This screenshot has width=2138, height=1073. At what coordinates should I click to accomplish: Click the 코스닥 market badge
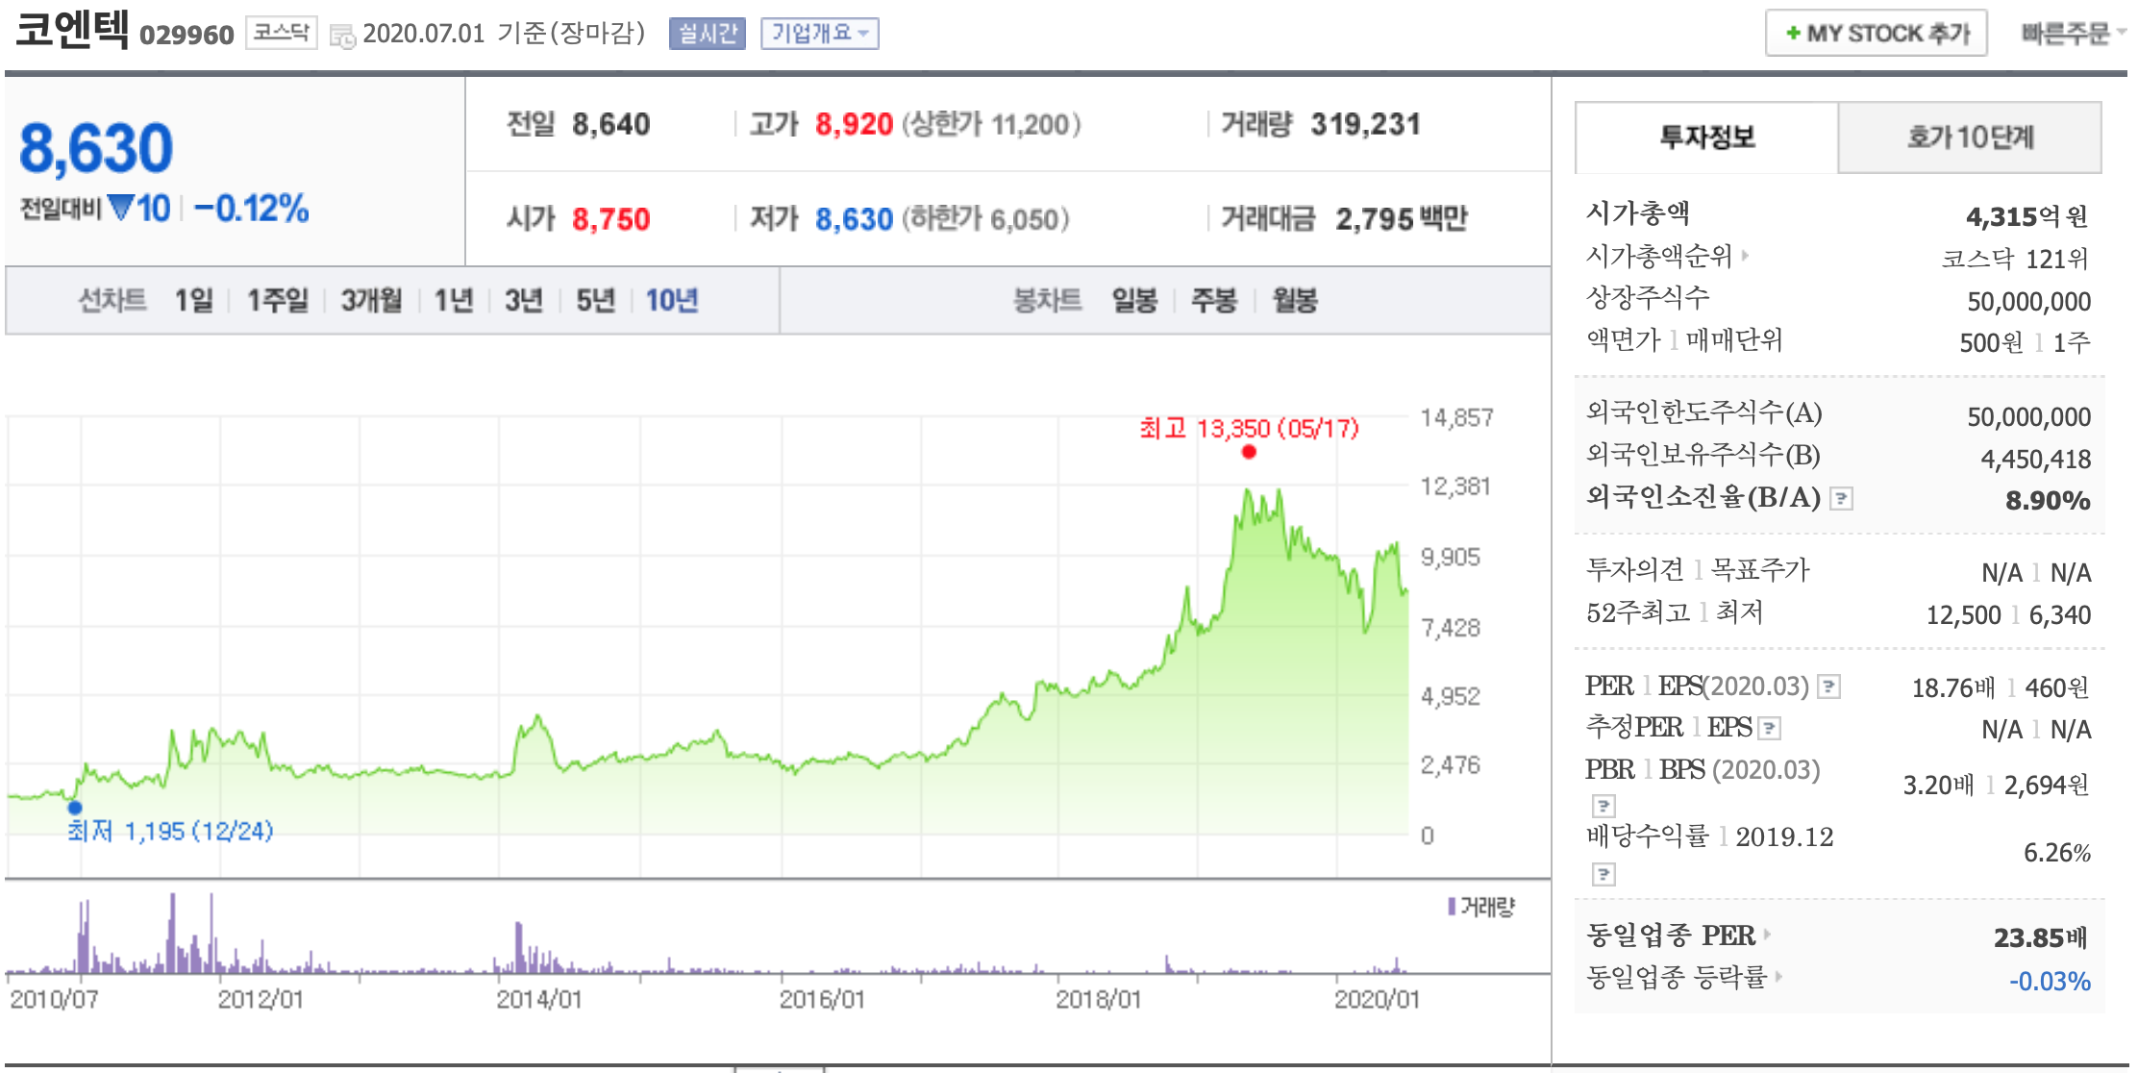(x=282, y=33)
